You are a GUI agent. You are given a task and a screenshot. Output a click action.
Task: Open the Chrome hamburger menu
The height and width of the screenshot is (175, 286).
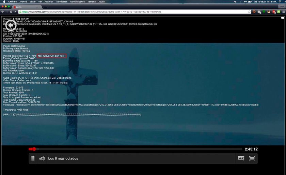(283, 12)
